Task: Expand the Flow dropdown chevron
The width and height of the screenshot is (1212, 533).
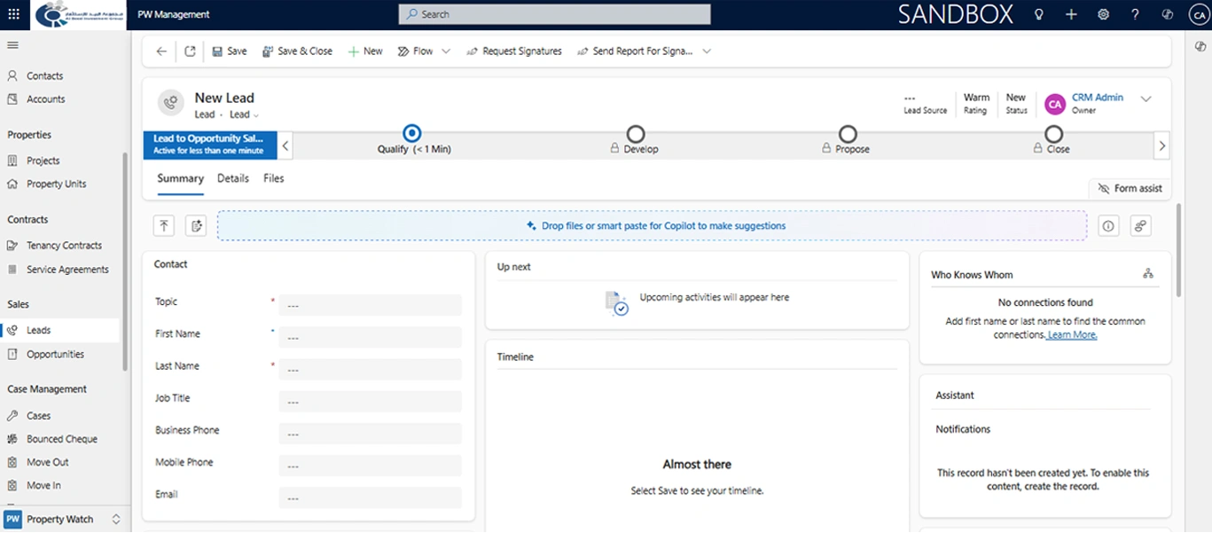Action: (x=446, y=51)
